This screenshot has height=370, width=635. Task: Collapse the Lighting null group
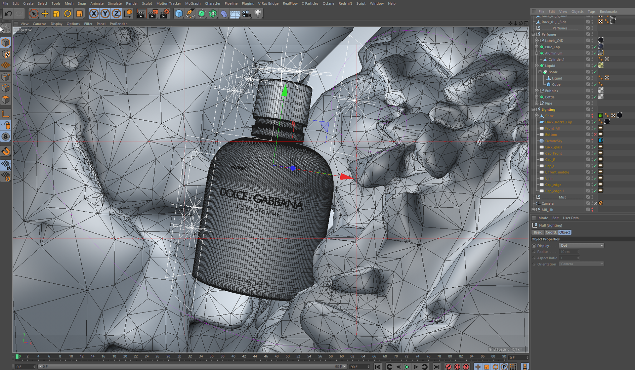pos(533,110)
